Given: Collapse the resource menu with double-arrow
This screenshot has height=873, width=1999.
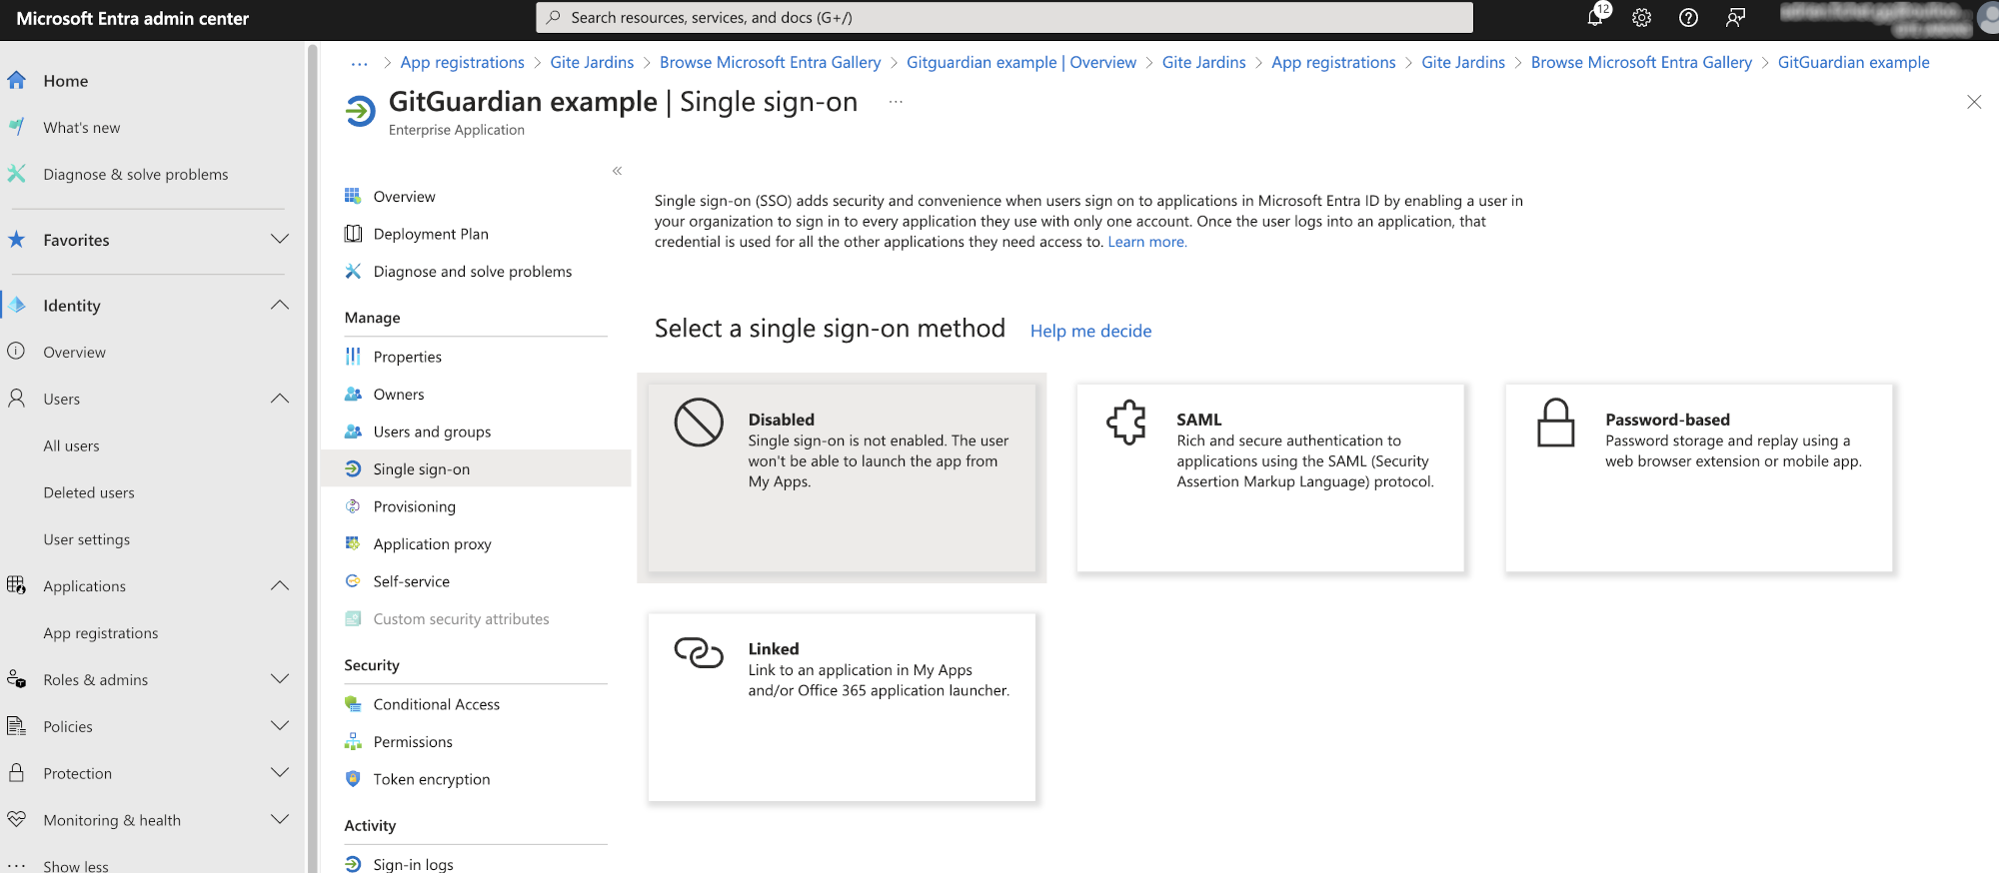Looking at the screenshot, I should [x=618, y=171].
